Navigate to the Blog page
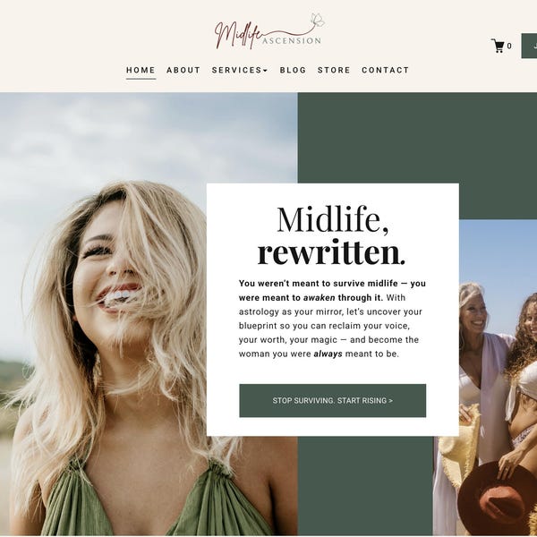Image resolution: width=537 pixels, height=537 pixels. (293, 70)
